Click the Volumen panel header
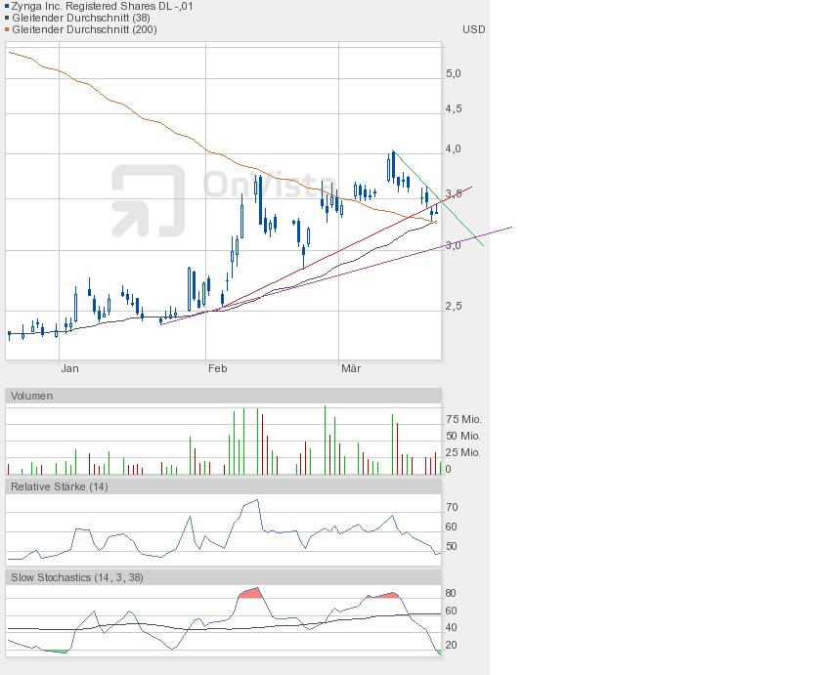Screen dimensions: 831x675 tap(31, 396)
